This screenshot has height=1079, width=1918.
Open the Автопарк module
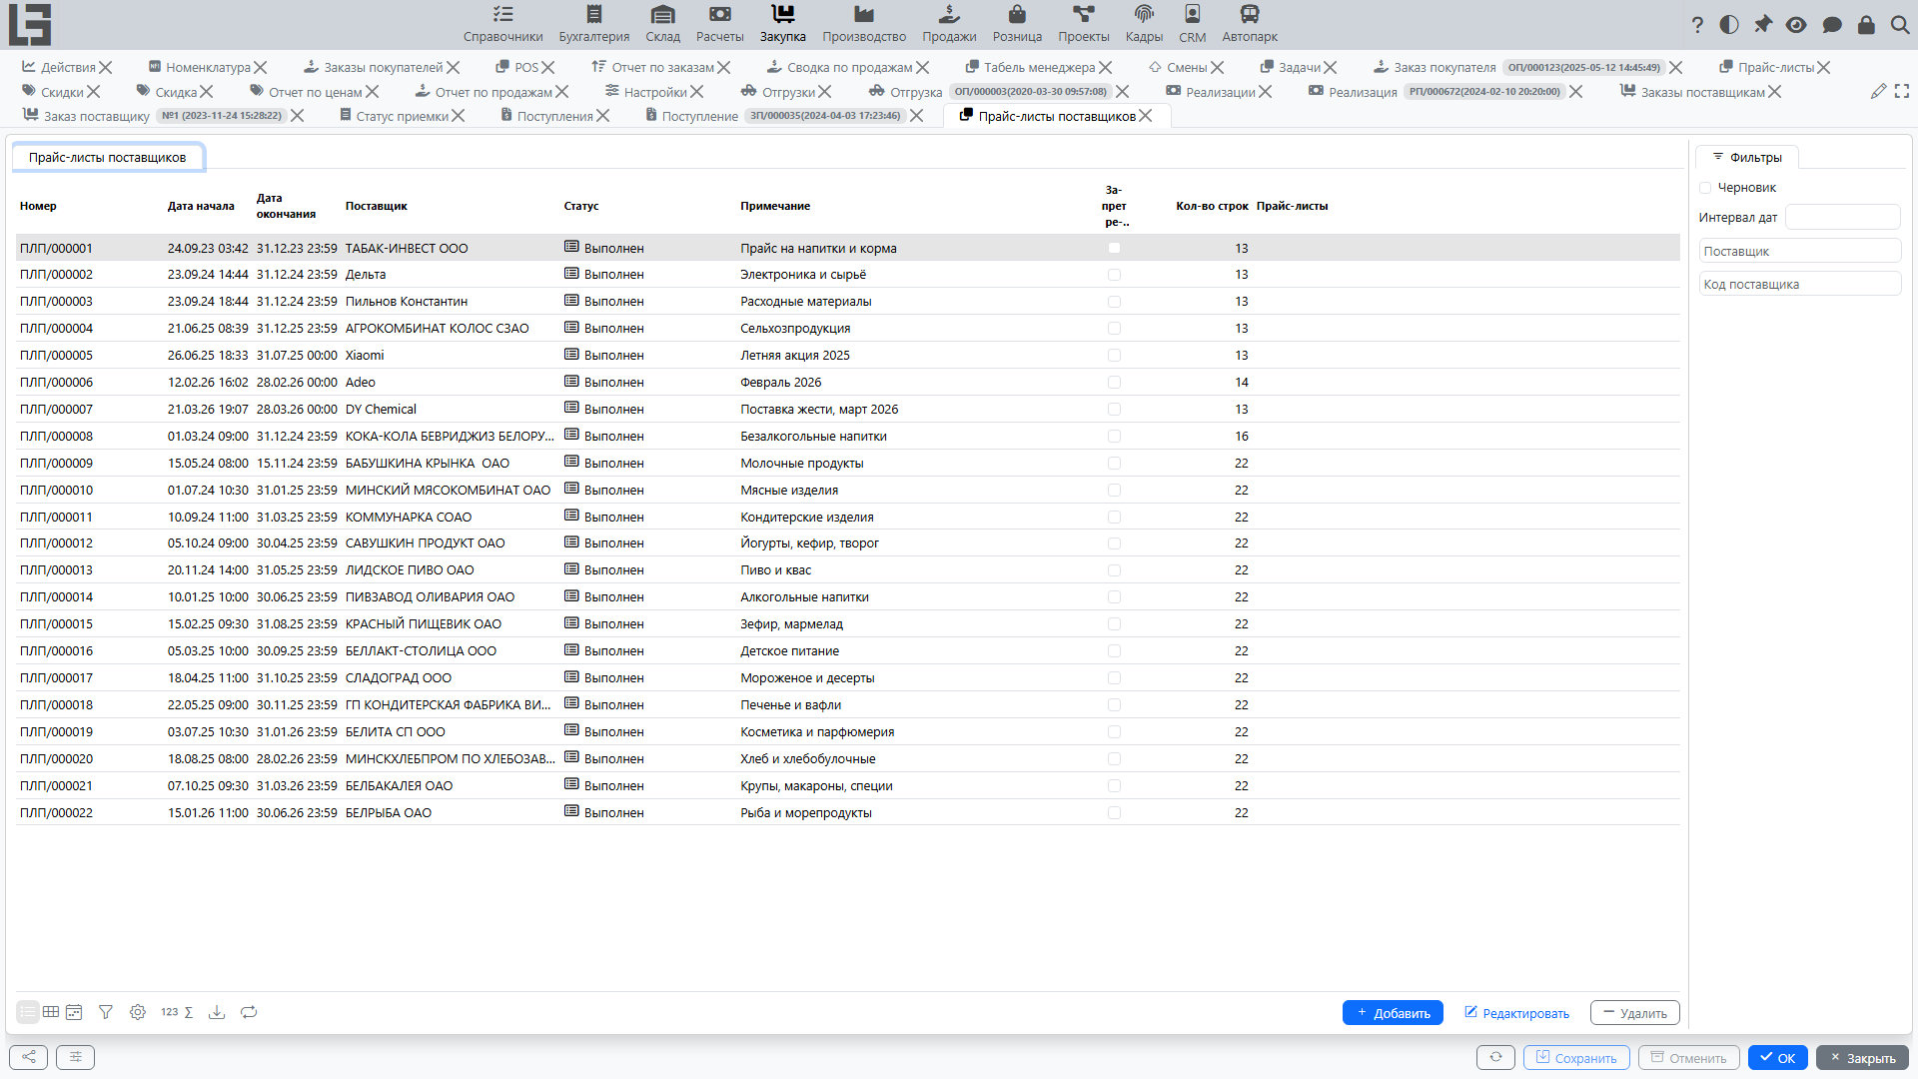tap(1250, 25)
